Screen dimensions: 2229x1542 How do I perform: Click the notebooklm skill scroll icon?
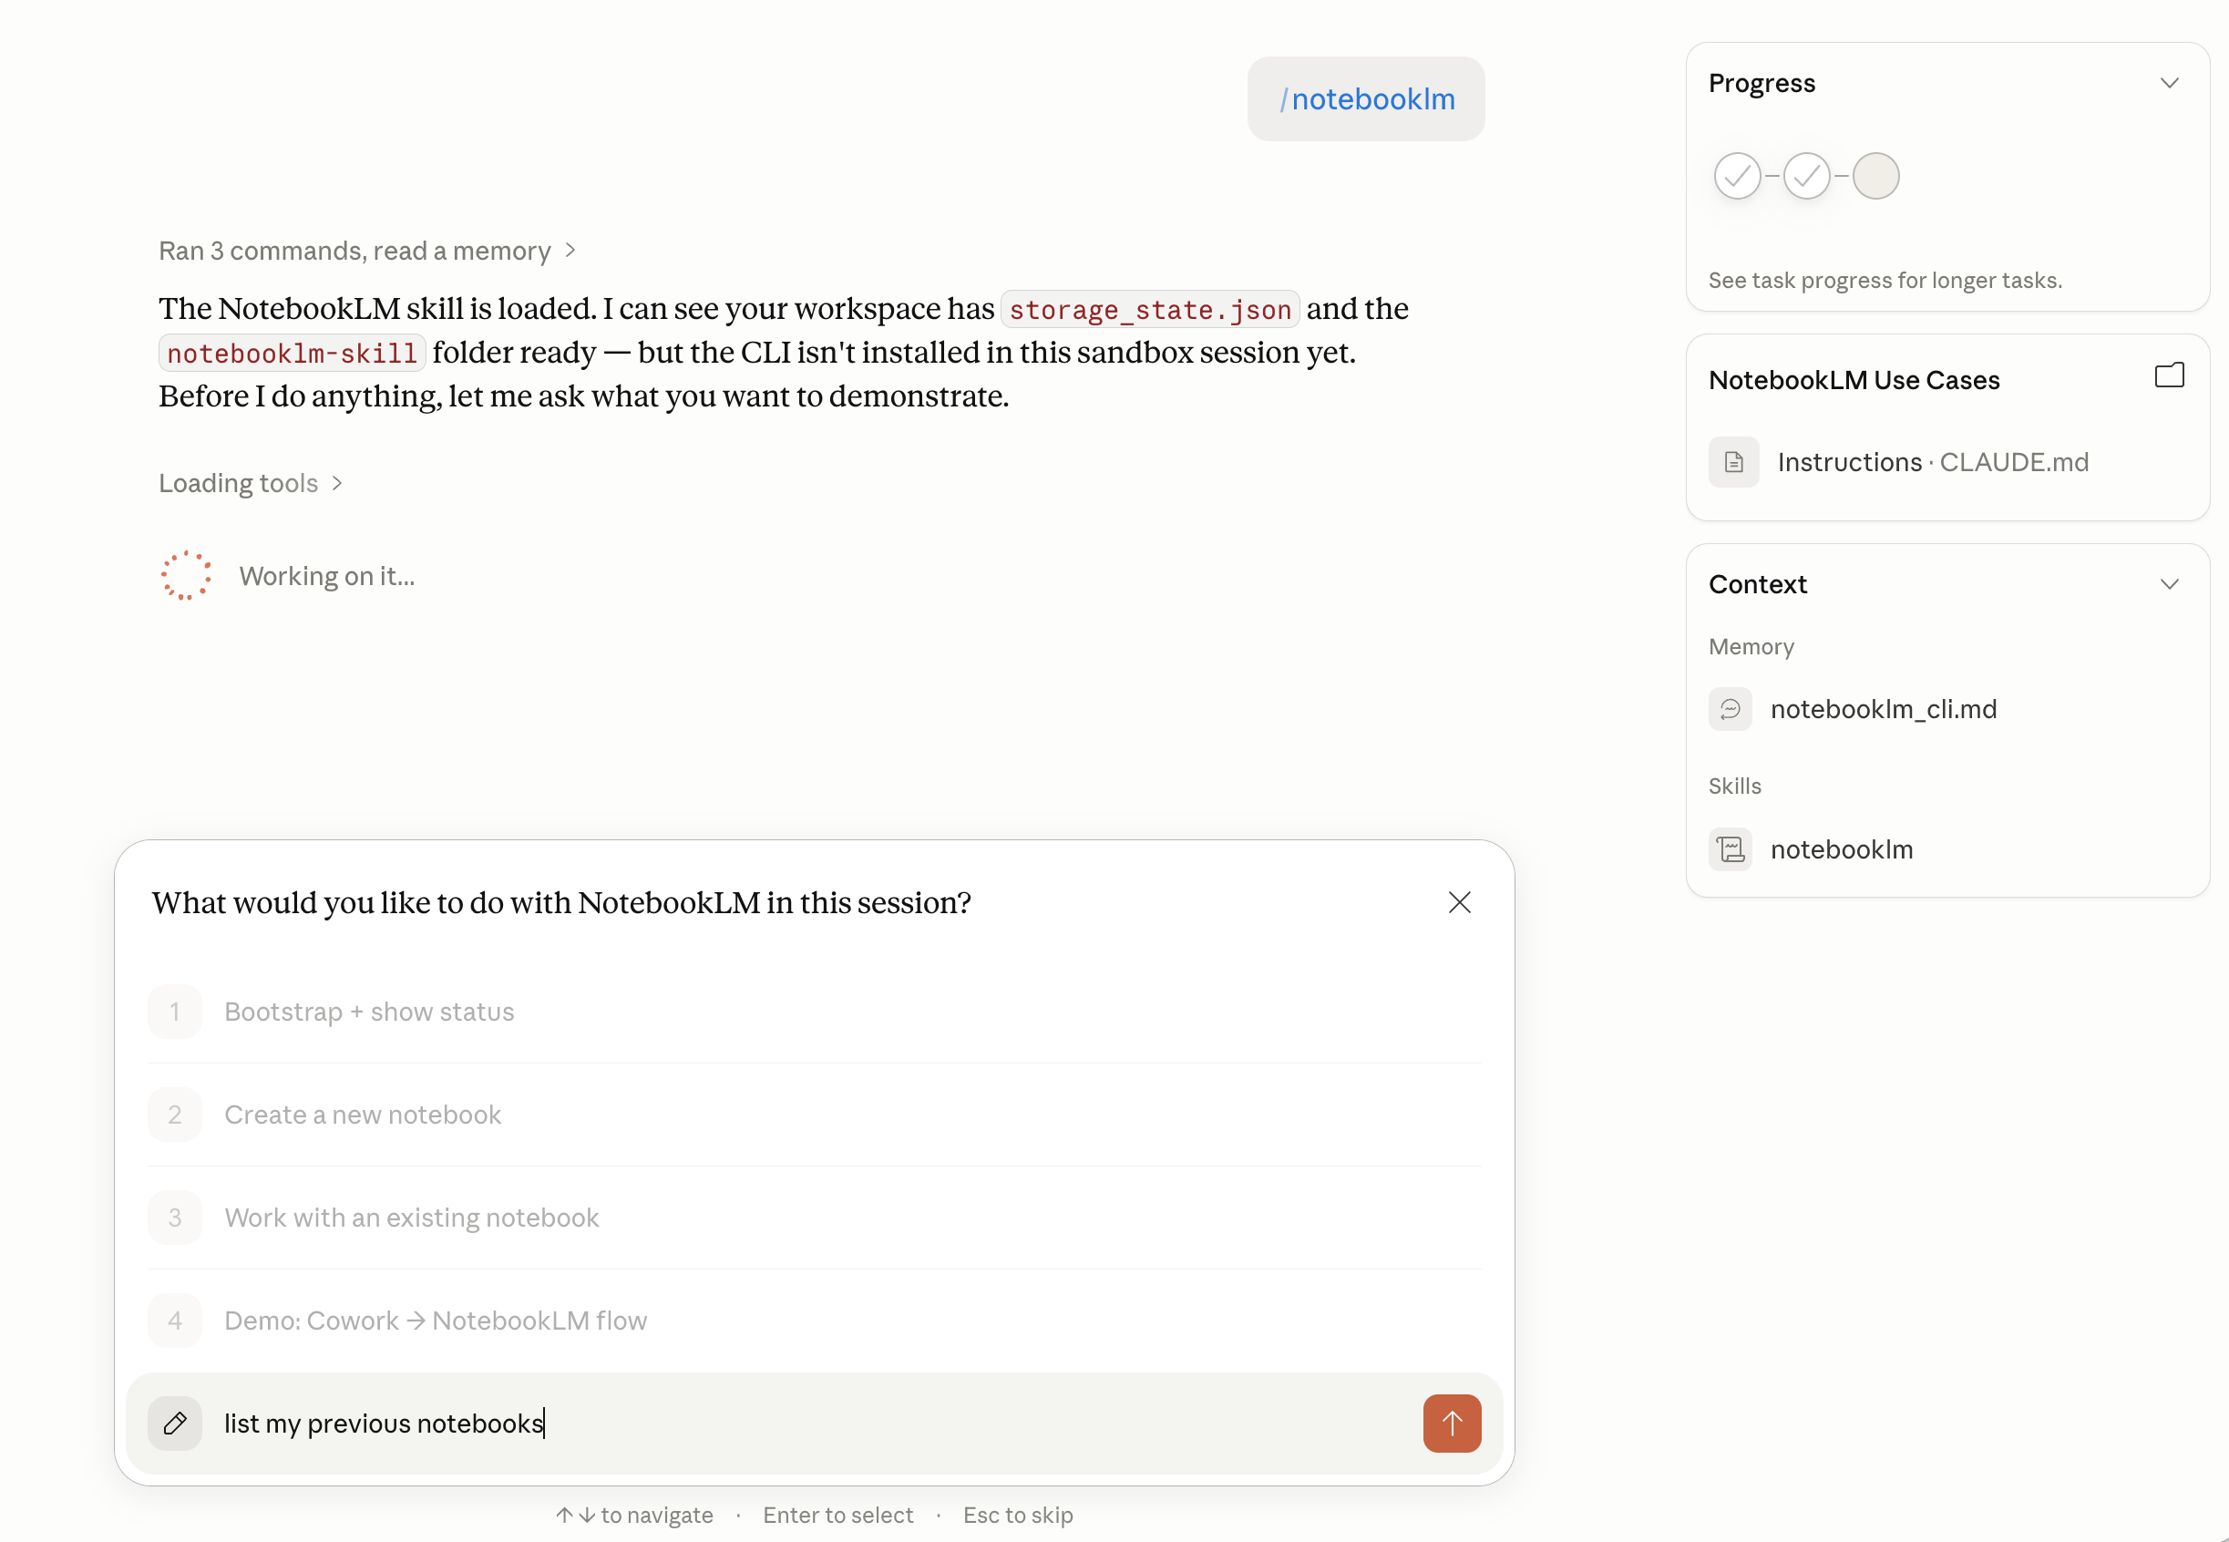(x=1730, y=849)
